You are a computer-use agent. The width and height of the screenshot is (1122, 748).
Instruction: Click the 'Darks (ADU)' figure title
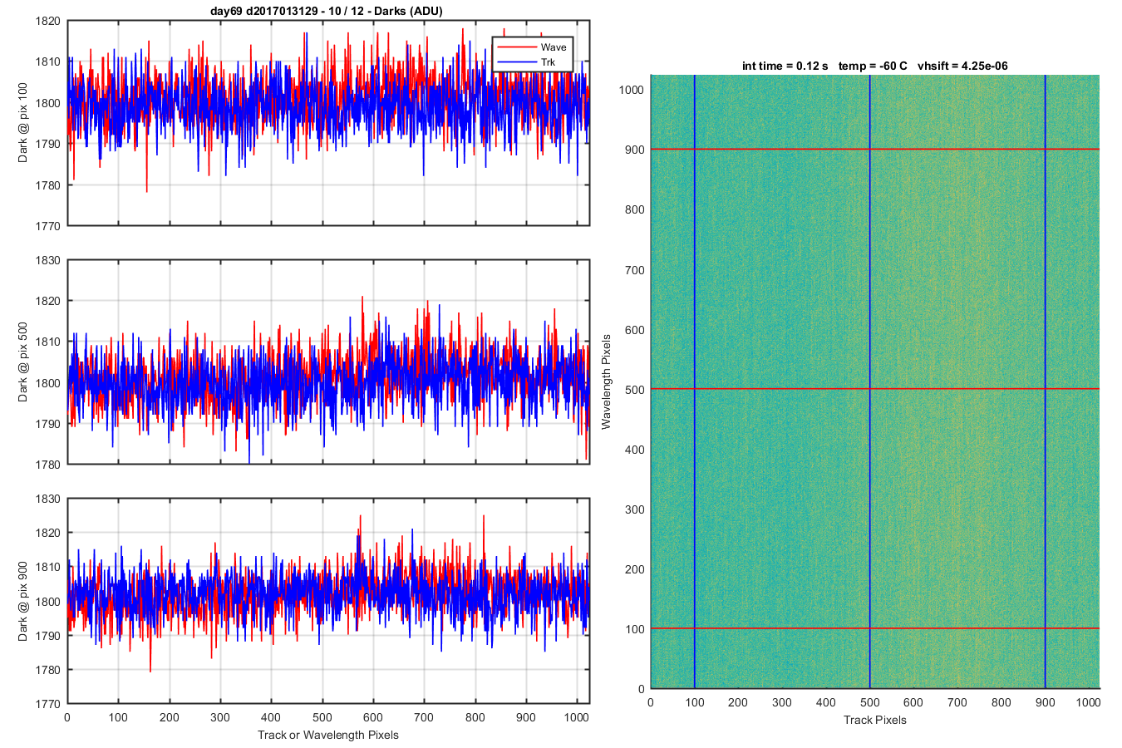[x=327, y=11]
